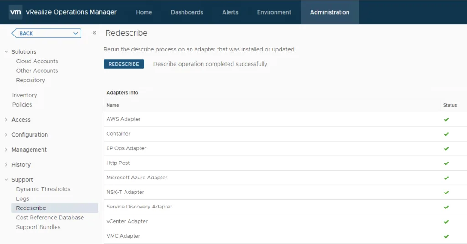Screen dimensions: 467x244
Task: Select the Microsoft Azure Adapter row name
Action: coord(137,178)
